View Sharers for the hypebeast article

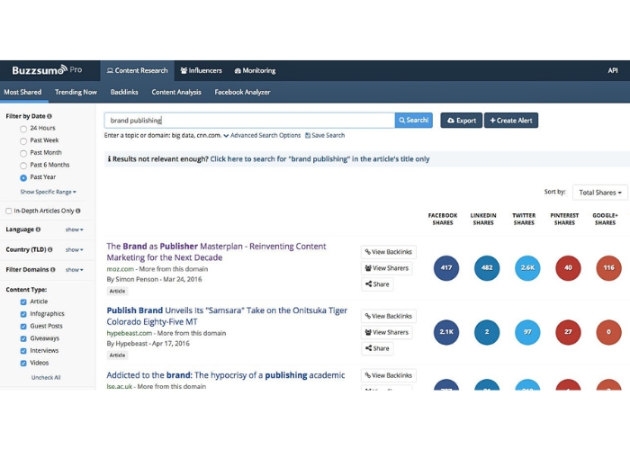387,332
